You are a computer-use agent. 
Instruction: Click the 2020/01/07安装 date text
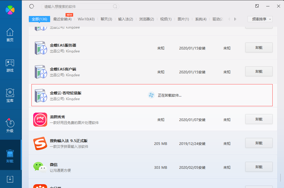click(x=192, y=120)
